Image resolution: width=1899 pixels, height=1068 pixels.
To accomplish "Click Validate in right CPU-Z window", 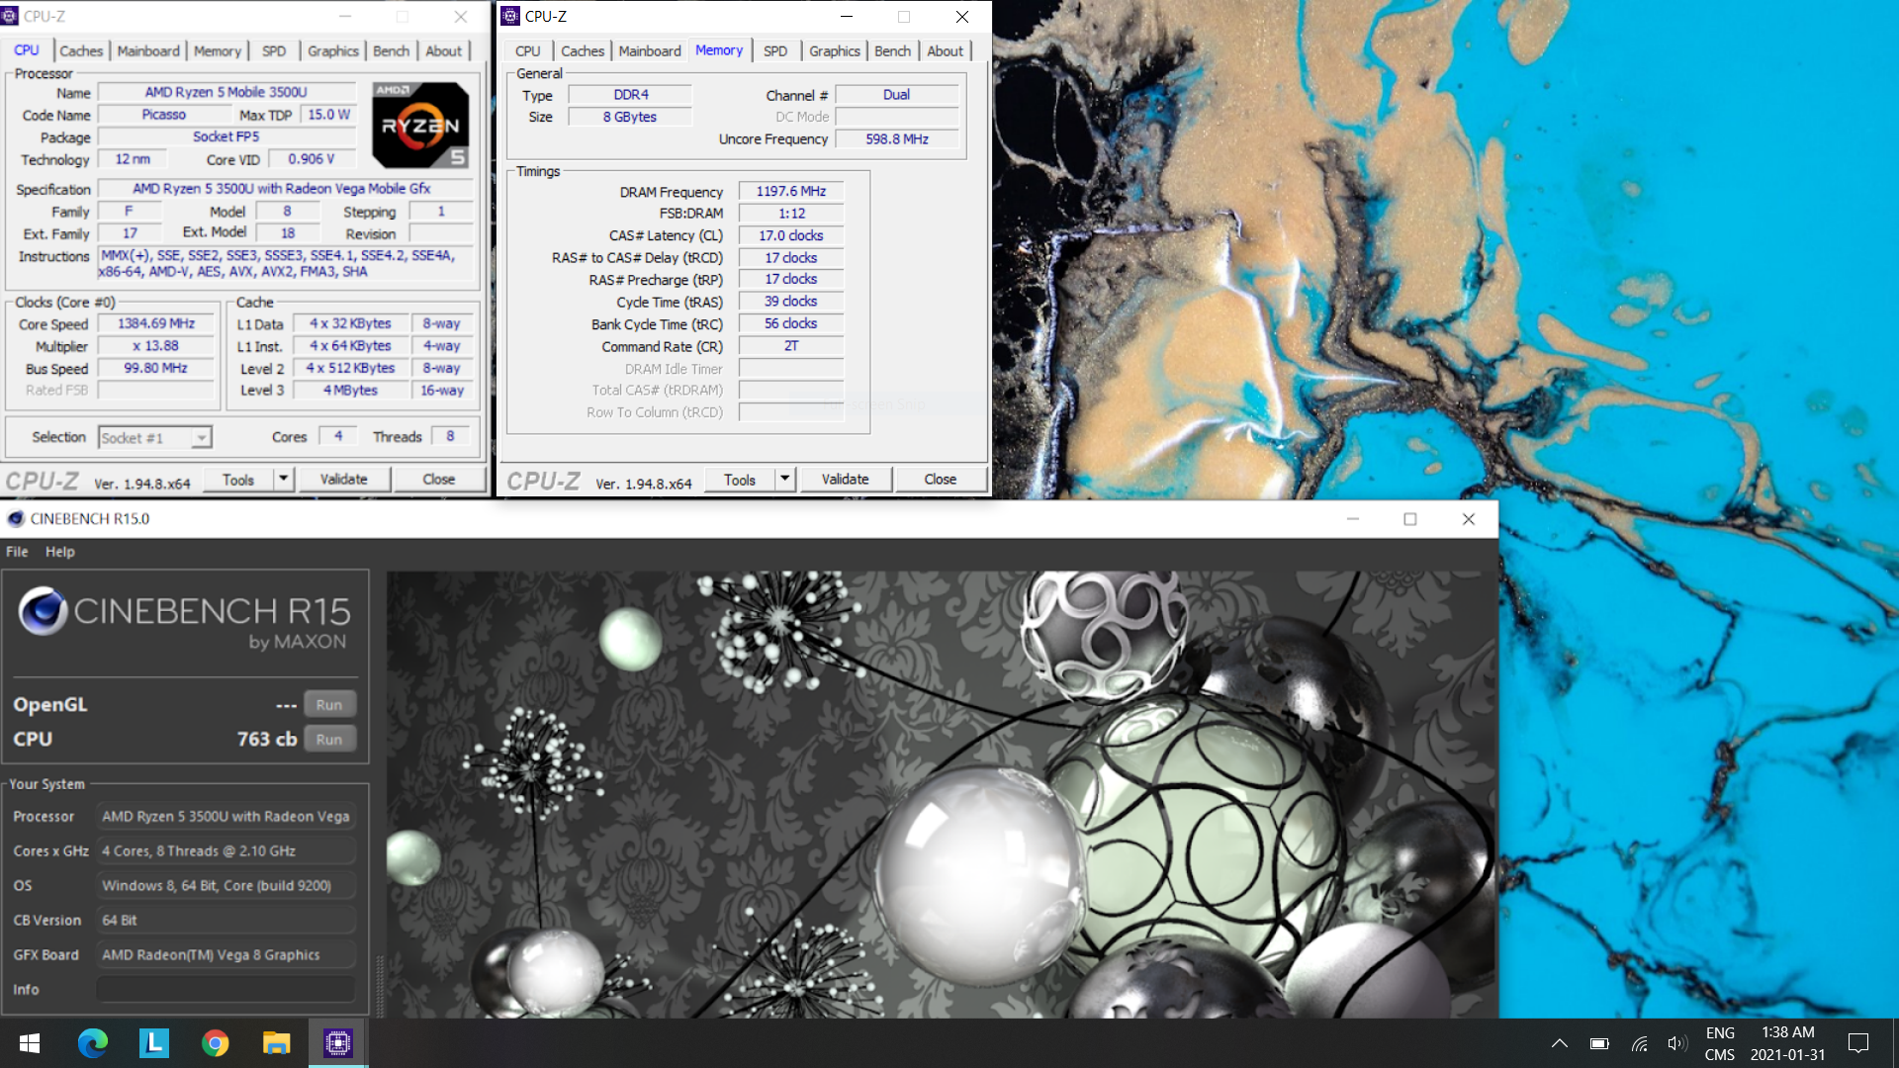I will tap(845, 480).
